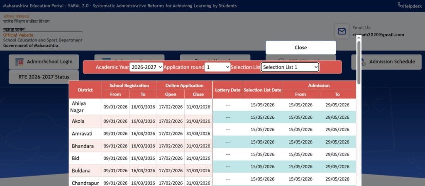This screenshot has width=425, height=186.
Task: Click Ahilya Nagar's Selection List Date 15/05/2026
Action: [262, 105]
